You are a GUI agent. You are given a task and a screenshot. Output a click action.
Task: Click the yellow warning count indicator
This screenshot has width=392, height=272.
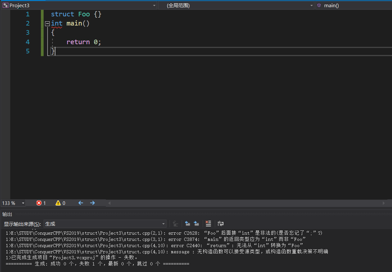[60, 203]
